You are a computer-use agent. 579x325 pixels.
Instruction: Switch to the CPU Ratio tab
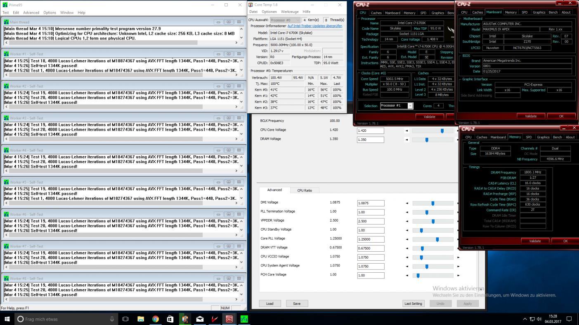click(305, 190)
